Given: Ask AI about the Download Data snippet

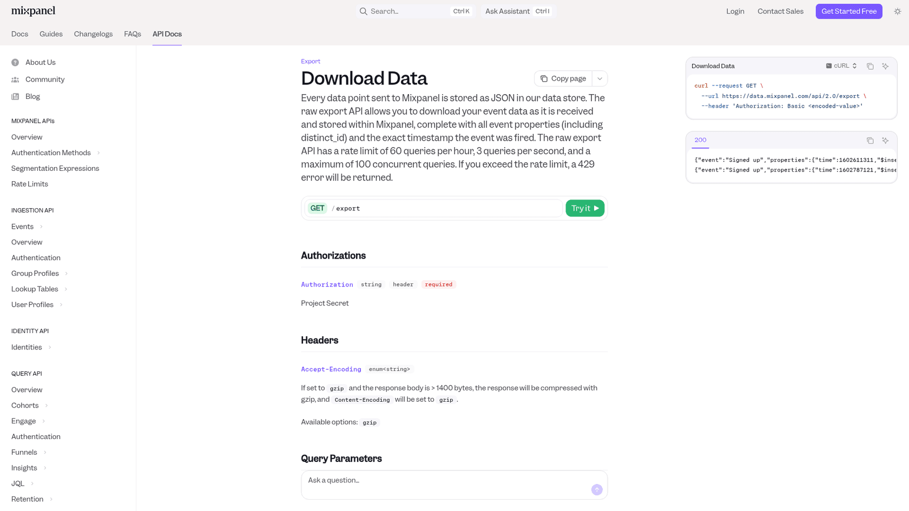Looking at the screenshot, I should click(885, 66).
